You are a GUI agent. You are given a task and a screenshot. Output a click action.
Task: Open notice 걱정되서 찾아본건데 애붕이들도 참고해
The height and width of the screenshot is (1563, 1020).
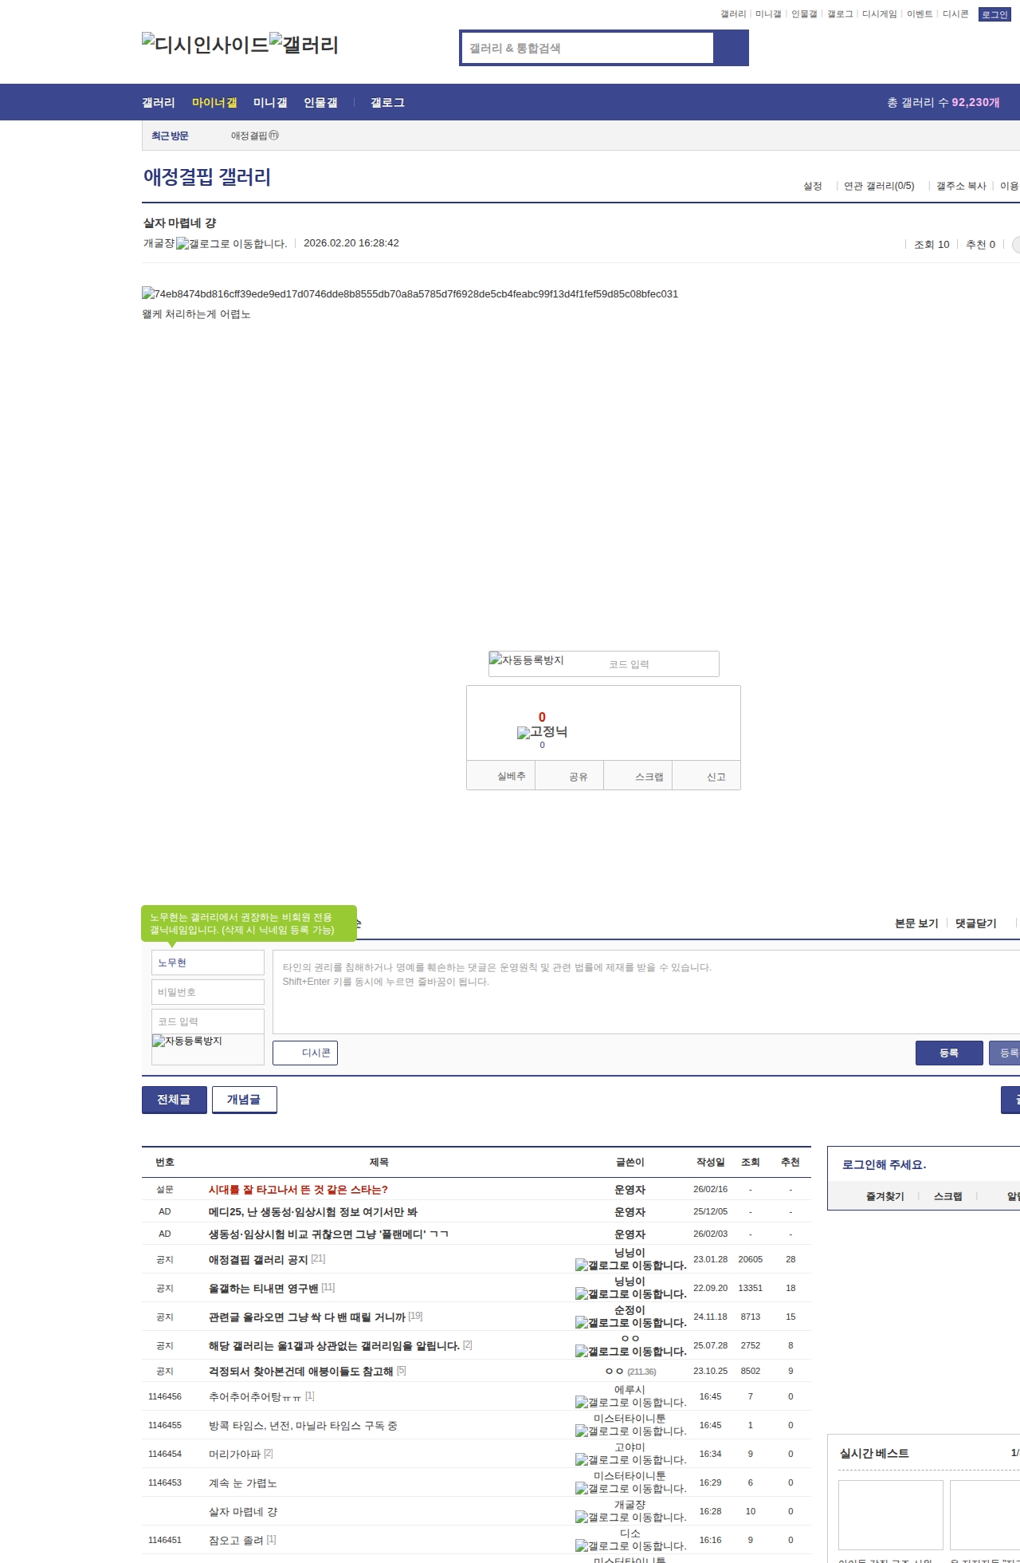coord(300,1371)
